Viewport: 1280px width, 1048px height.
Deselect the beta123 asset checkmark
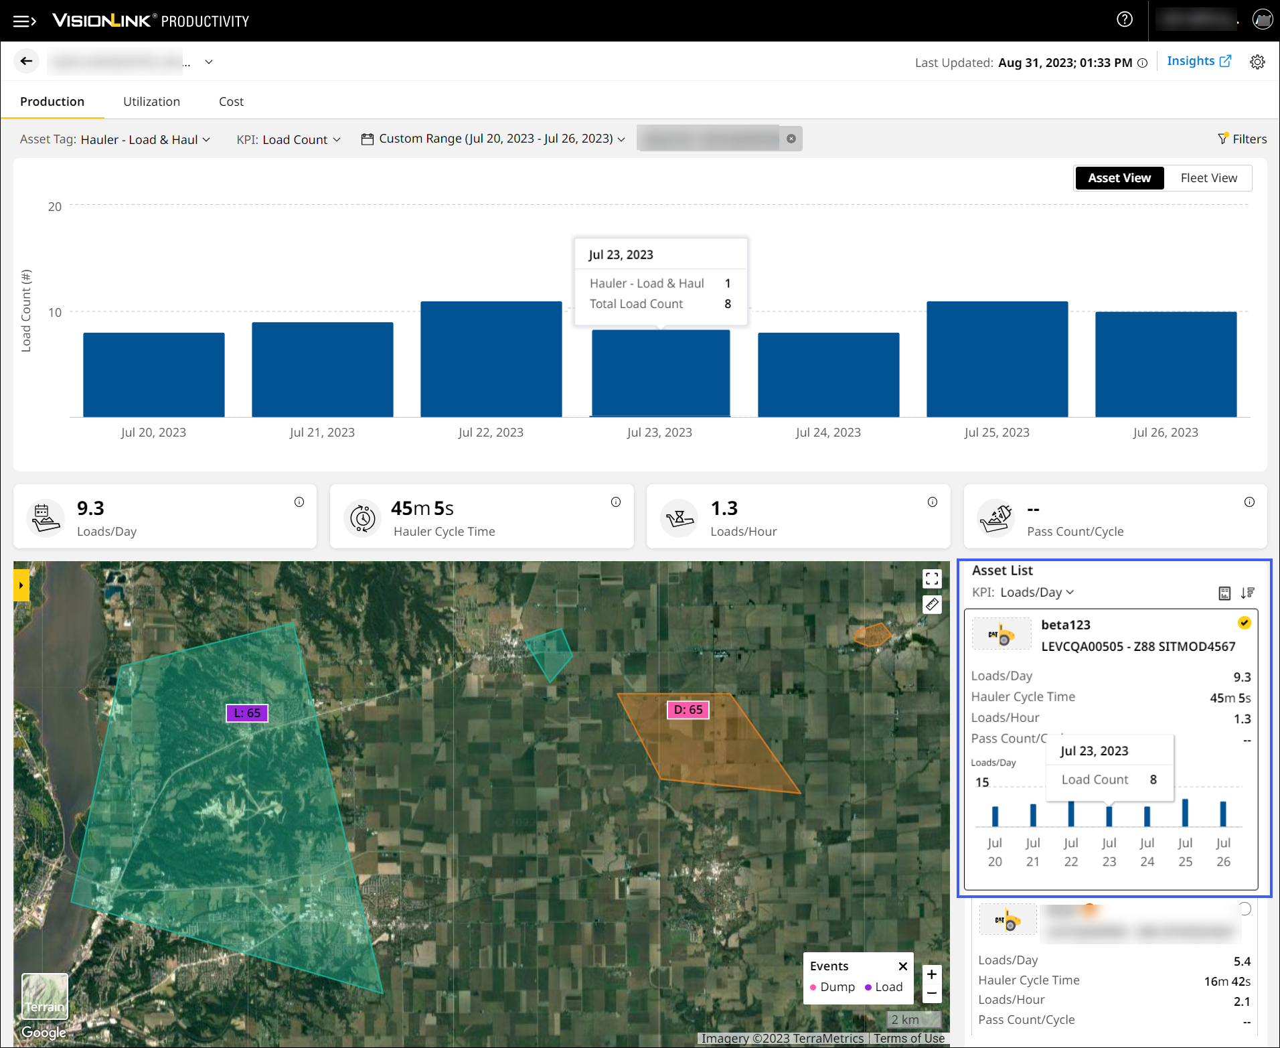[x=1244, y=623]
